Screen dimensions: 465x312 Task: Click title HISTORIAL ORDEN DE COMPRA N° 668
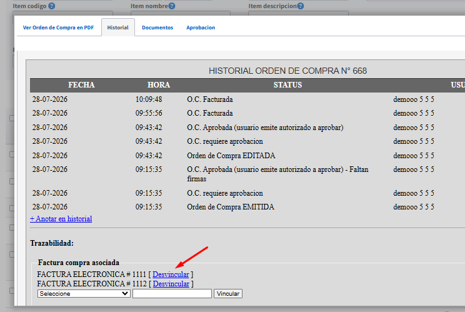pyautogui.click(x=287, y=71)
